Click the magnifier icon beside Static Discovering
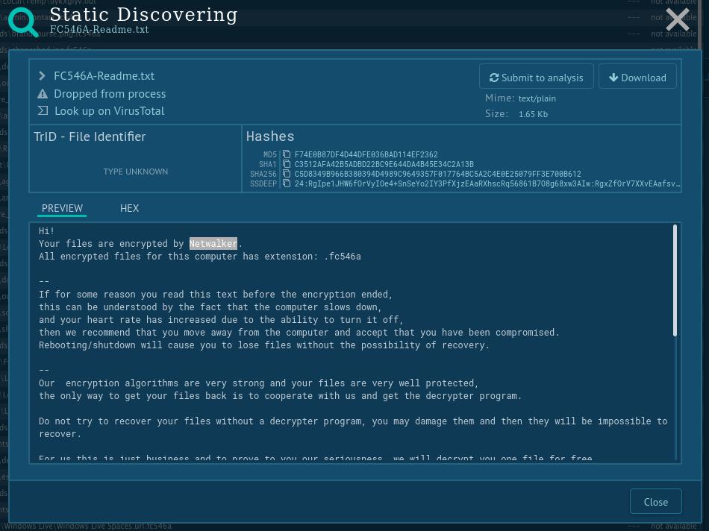The image size is (709, 531). (x=23, y=22)
